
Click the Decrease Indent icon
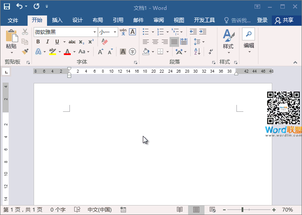[x=193, y=32]
